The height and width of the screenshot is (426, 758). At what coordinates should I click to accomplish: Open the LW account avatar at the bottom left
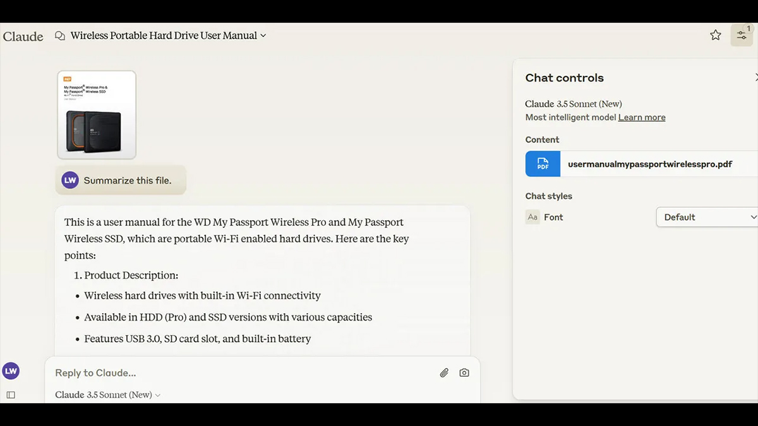[11, 371]
